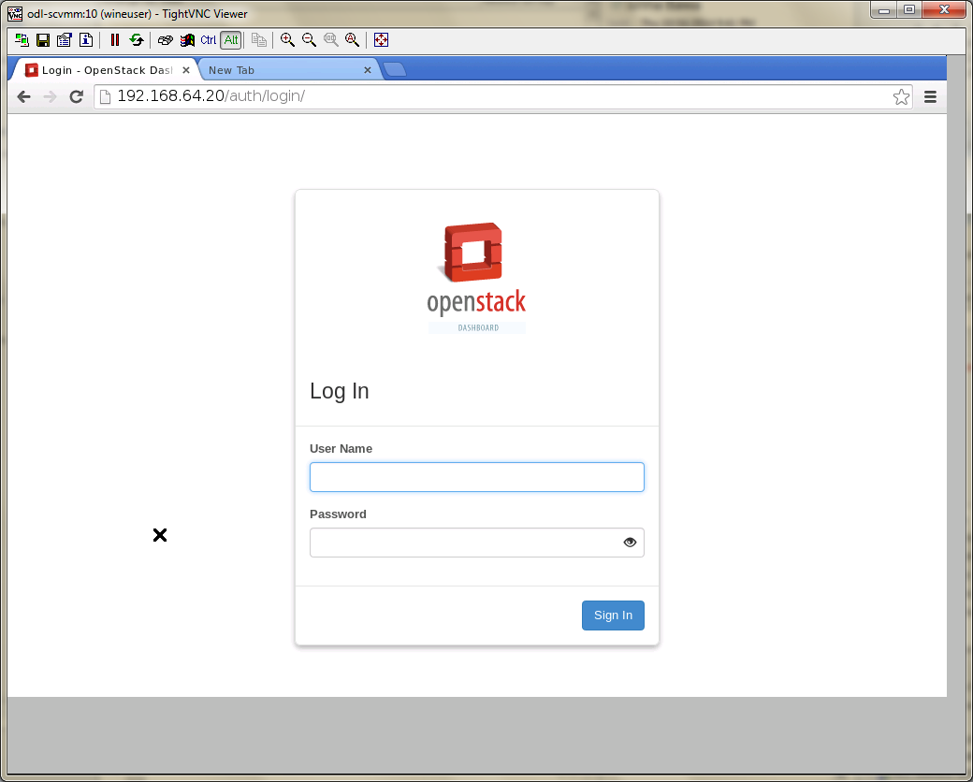Click the Refresh Screen green arrows icon
Viewport: 973px width, 782px height.
137,40
